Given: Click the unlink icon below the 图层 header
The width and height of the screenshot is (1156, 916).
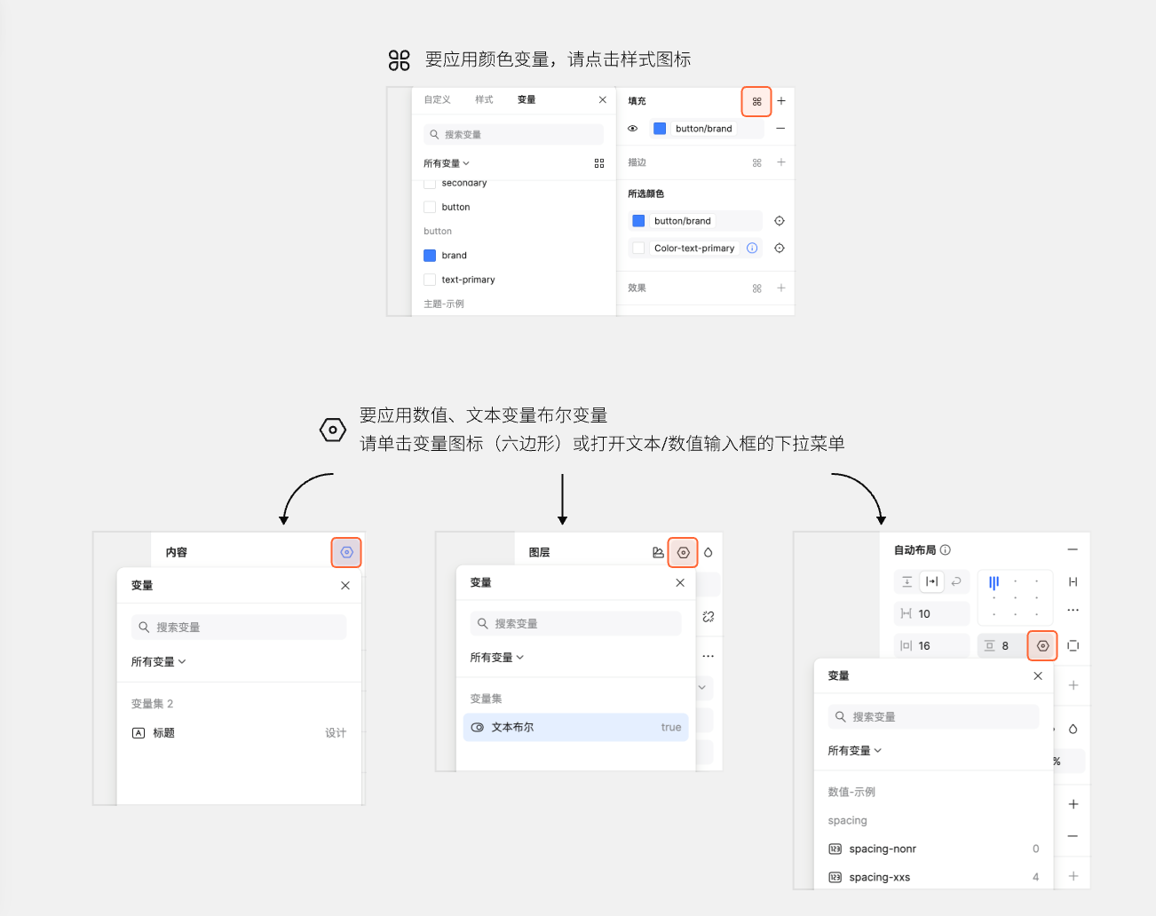Looking at the screenshot, I should point(709,616).
